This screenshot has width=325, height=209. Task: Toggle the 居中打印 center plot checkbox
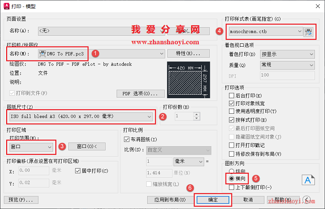(x=78, y=171)
